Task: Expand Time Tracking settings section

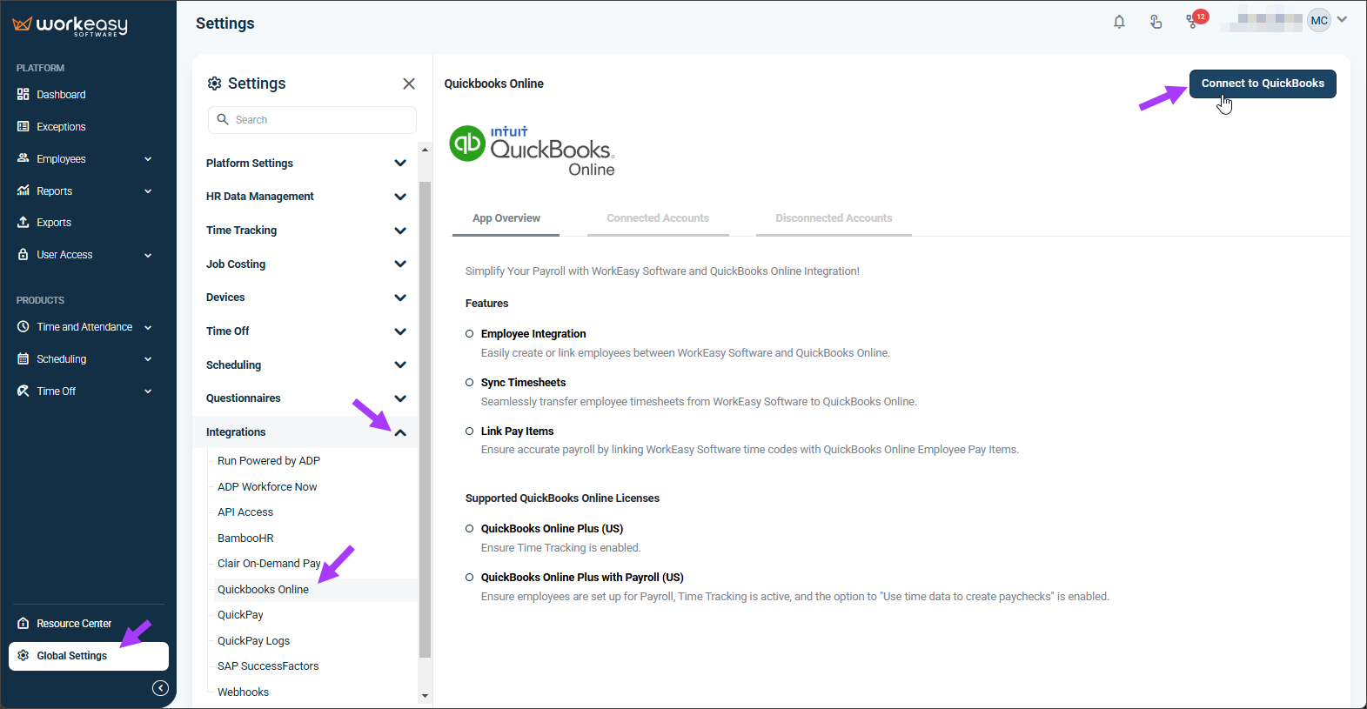Action: 400,231
